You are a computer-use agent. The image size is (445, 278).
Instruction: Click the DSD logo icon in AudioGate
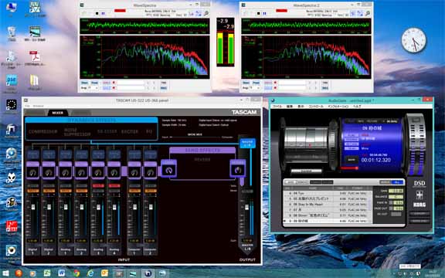[x=420, y=184]
